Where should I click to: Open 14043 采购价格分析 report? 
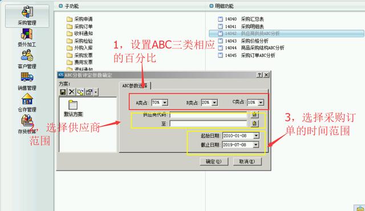[243, 41]
